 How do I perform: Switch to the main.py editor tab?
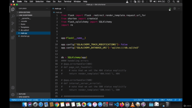(58, 9)
